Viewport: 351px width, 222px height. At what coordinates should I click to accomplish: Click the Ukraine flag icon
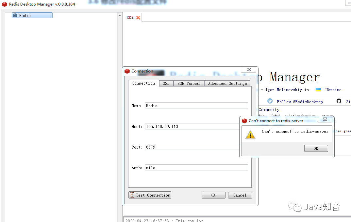click(318, 90)
